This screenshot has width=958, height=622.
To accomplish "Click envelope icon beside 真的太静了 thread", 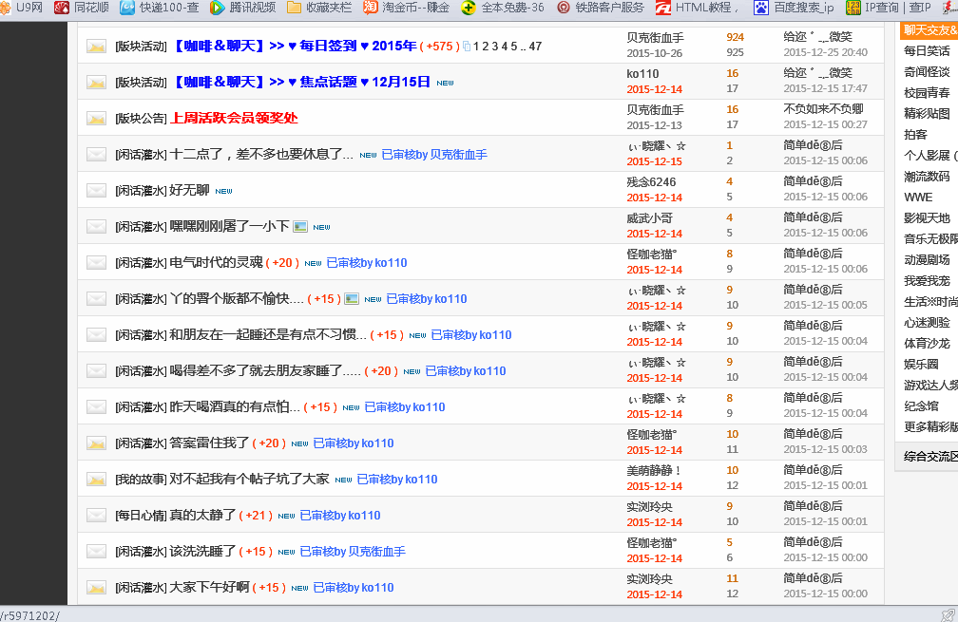I will [96, 516].
